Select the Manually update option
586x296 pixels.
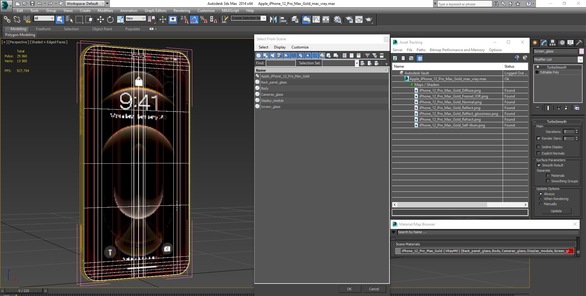(x=541, y=204)
